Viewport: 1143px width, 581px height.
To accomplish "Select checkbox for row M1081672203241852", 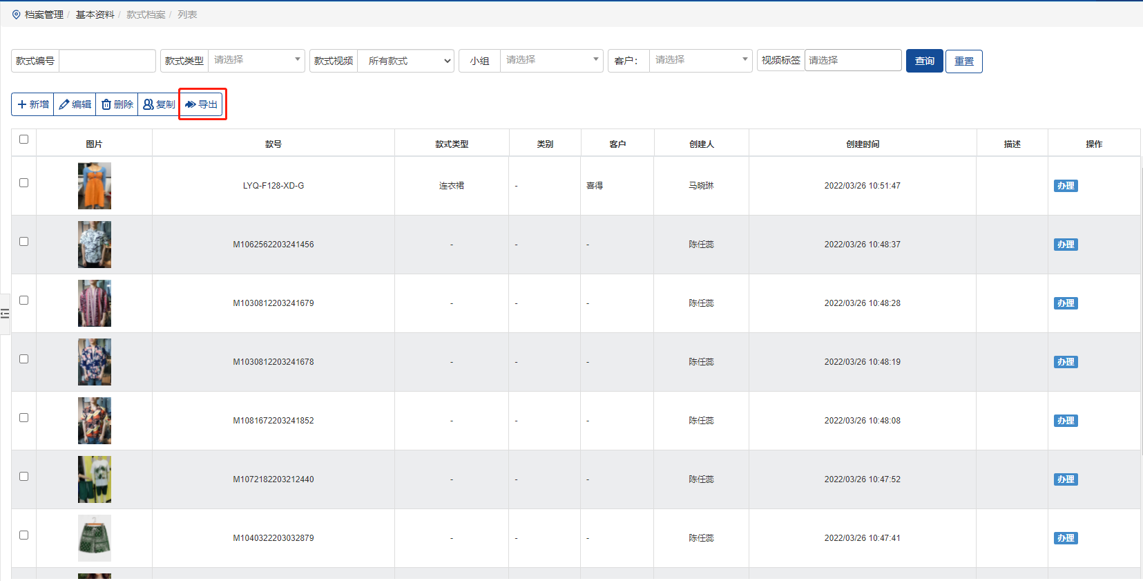I will [x=24, y=418].
